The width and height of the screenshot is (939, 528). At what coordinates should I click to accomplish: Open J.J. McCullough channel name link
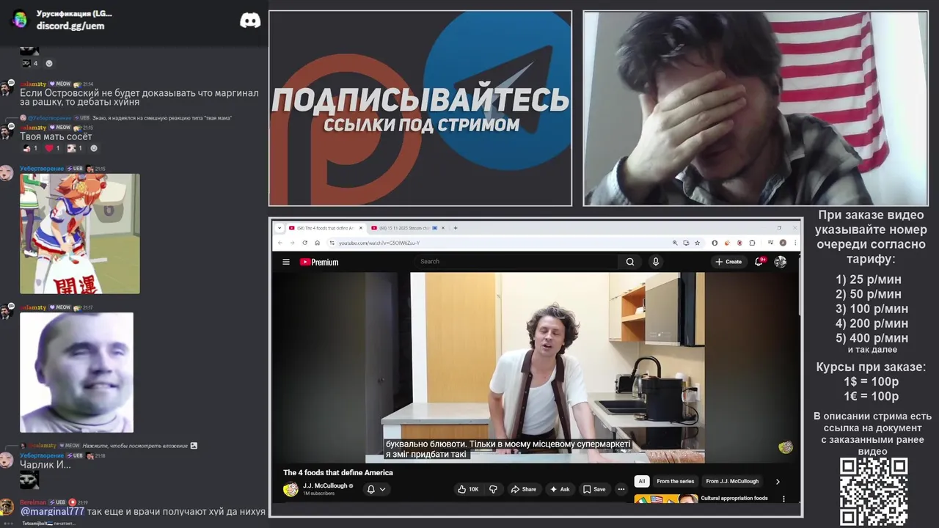(325, 485)
